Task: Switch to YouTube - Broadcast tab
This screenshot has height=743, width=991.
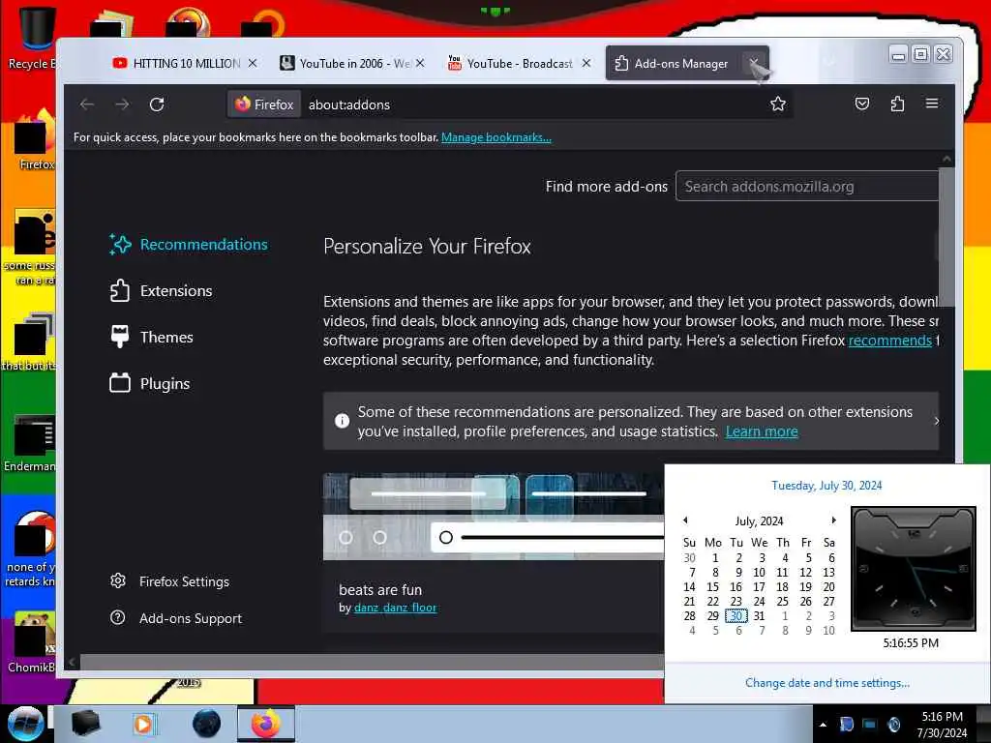Action: 512,63
